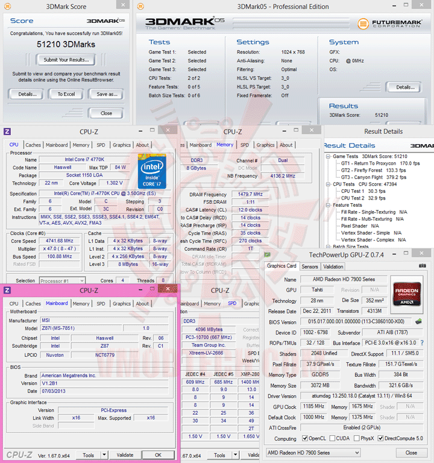The width and height of the screenshot is (434, 463).
Task: Click Validate button in CPU-Z Mainboard window
Action: [x=125, y=455]
